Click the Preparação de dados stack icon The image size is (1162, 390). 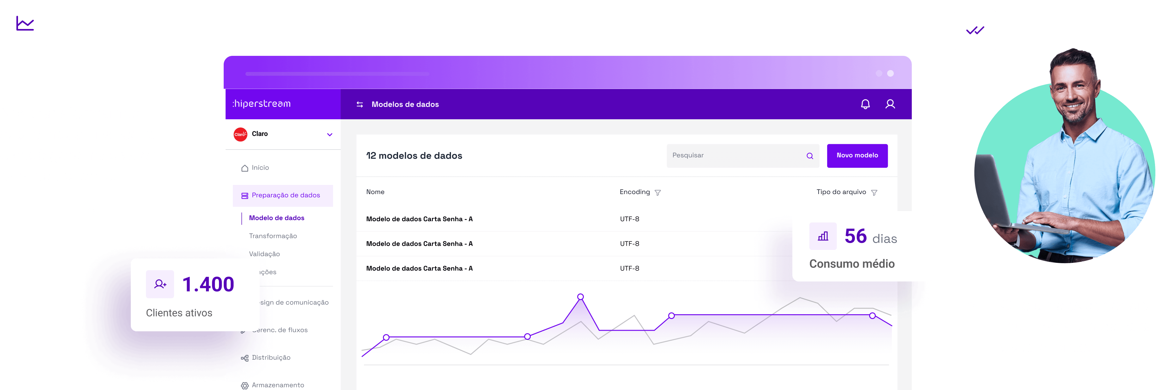245,195
